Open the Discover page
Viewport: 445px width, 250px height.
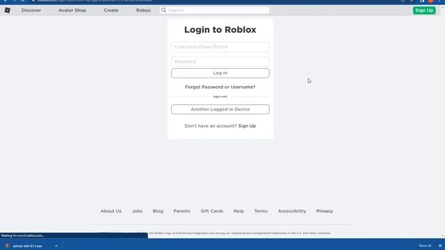[31, 10]
